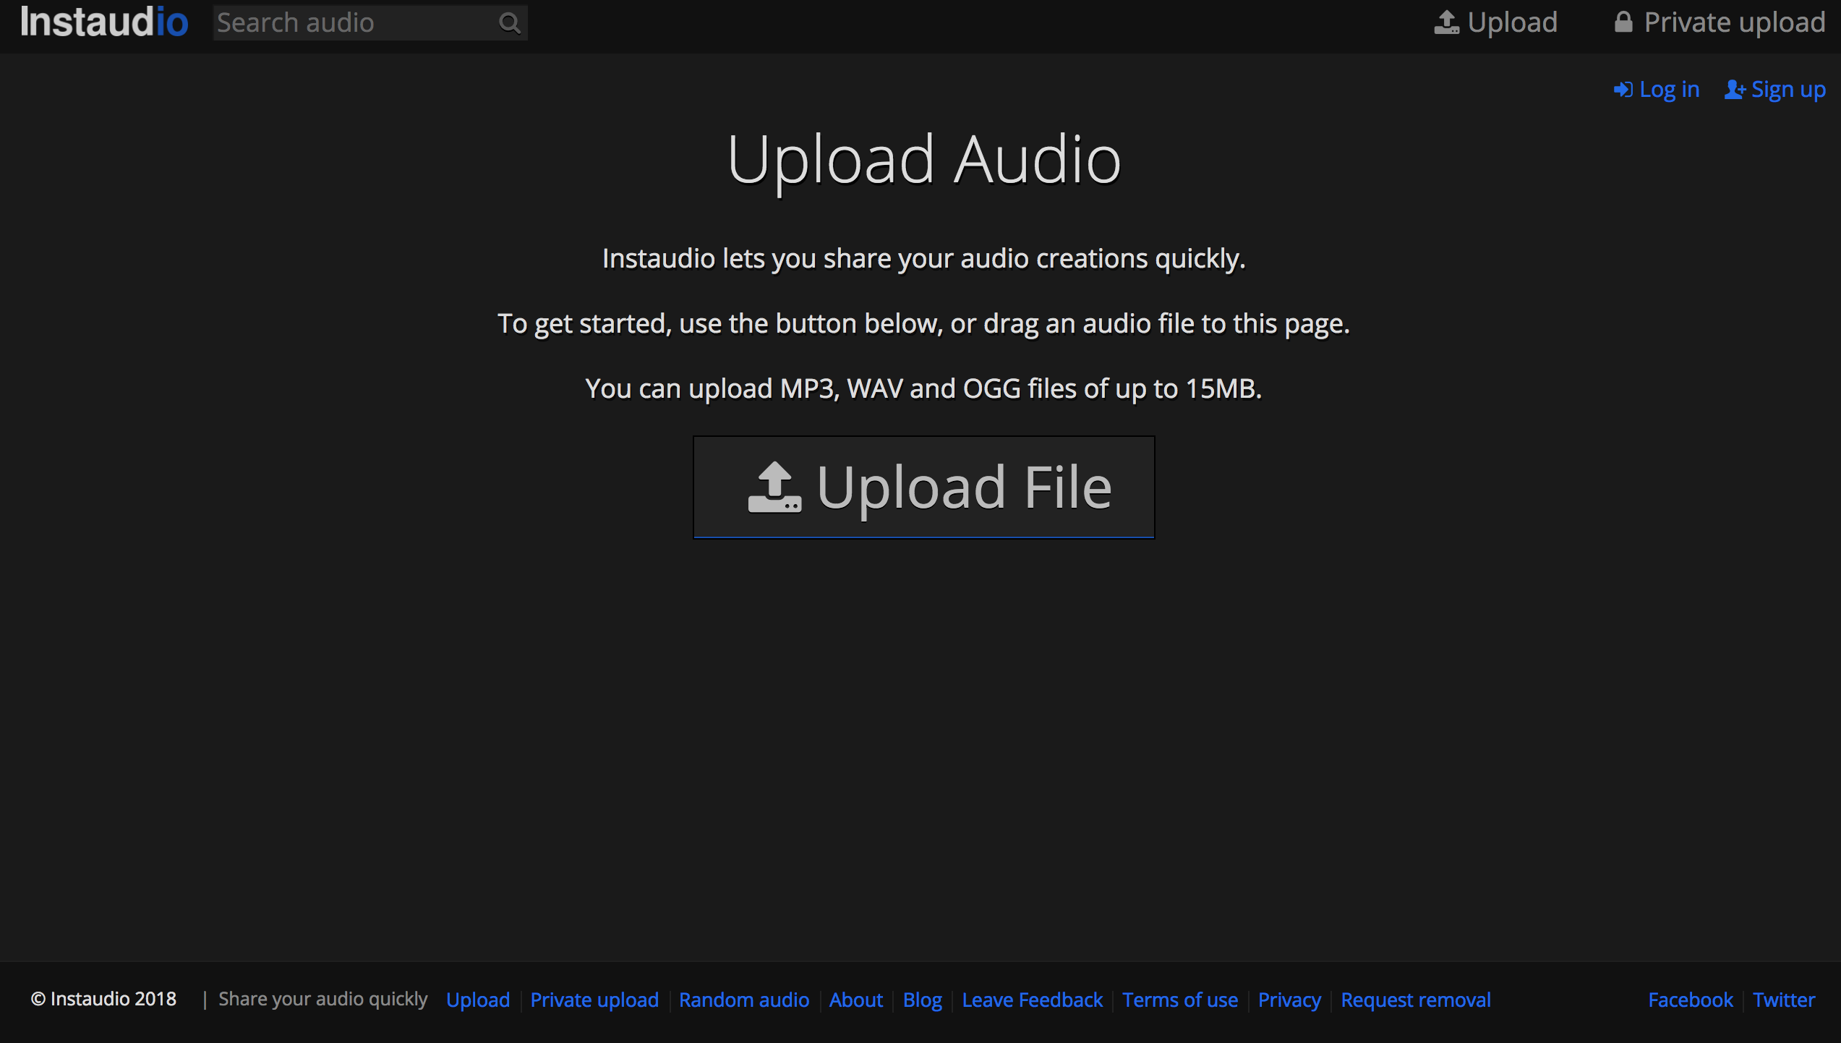Image resolution: width=1841 pixels, height=1043 pixels.
Task: Click the search magnifier icon
Action: click(510, 23)
